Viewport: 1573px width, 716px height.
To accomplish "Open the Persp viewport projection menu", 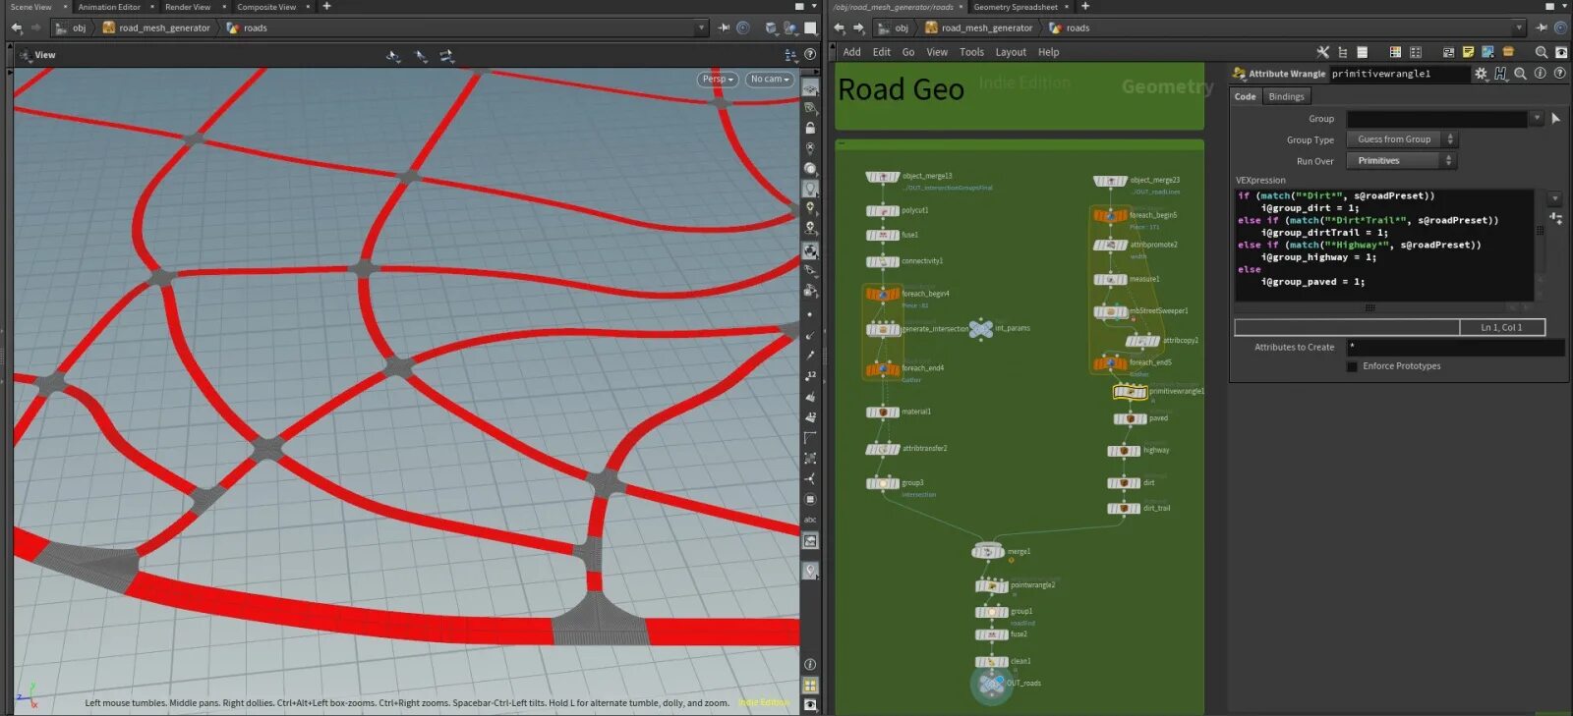I will coord(718,79).
